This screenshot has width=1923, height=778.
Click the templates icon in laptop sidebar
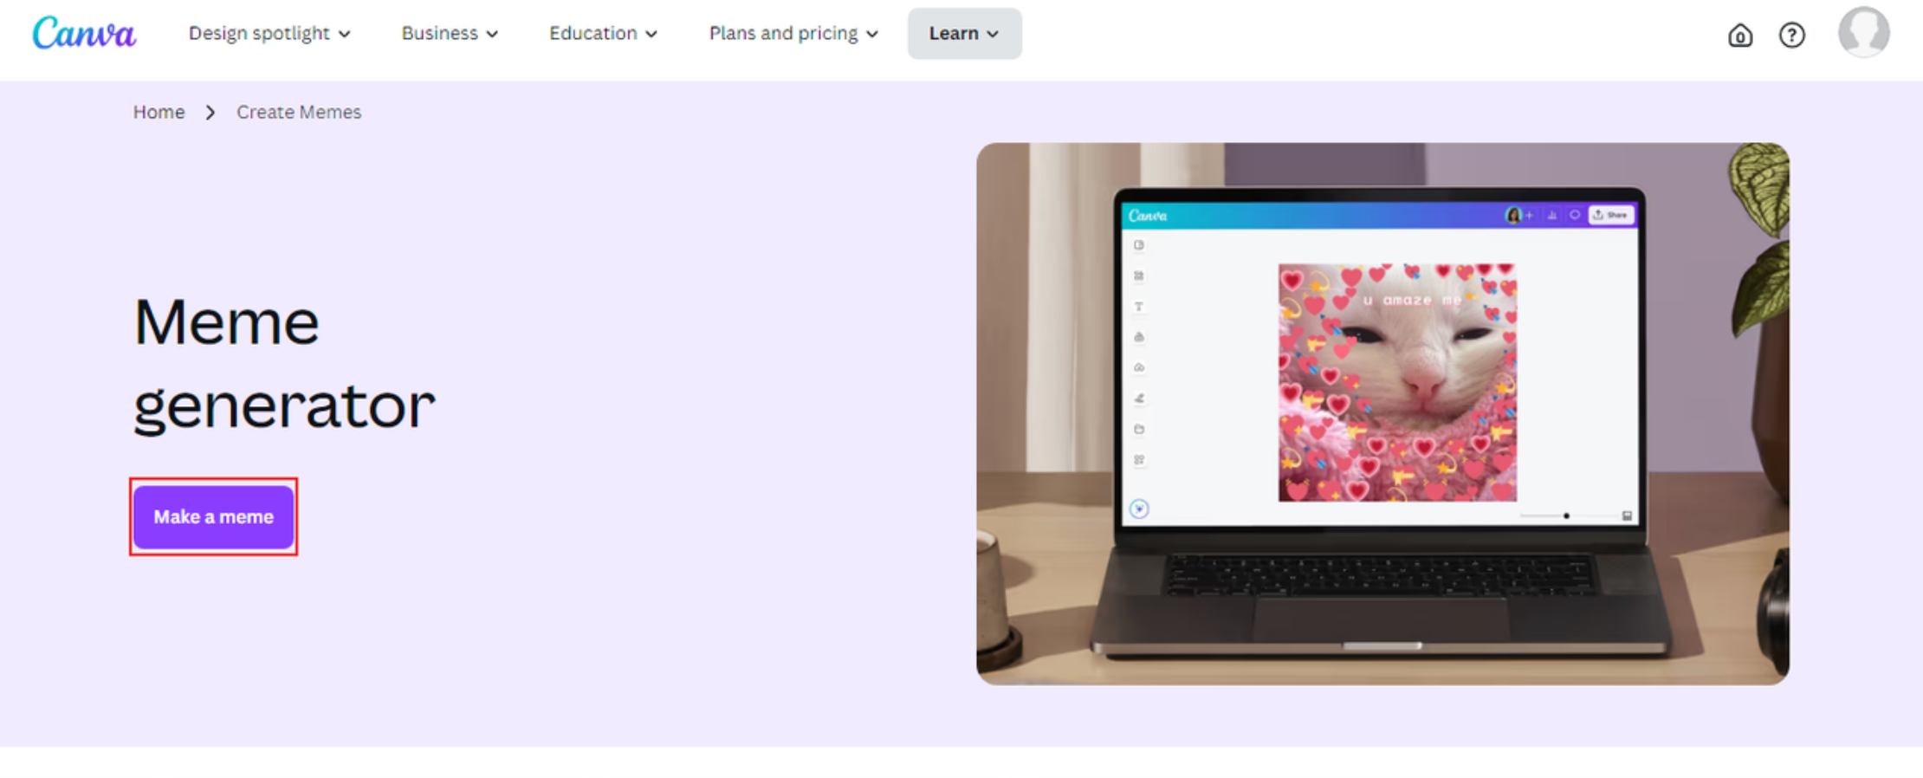[1139, 245]
